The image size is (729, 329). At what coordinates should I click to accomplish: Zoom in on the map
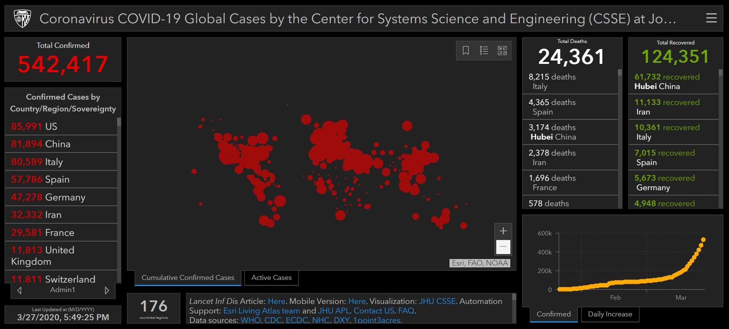point(503,231)
